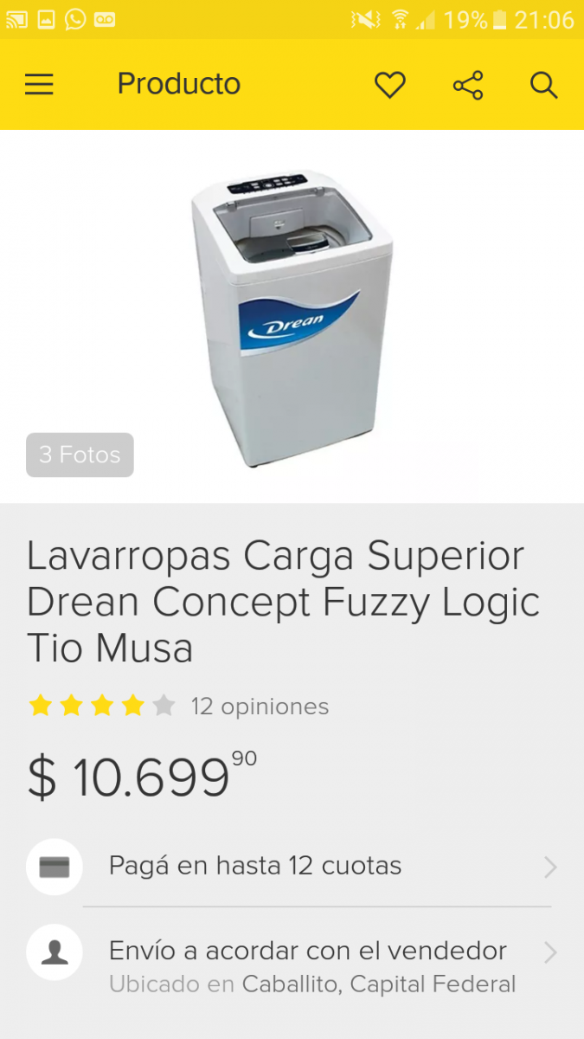The height and width of the screenshot is (1039, 584).
Task: Open the 3 Fotos gallery badge
Action: point(80,455)
